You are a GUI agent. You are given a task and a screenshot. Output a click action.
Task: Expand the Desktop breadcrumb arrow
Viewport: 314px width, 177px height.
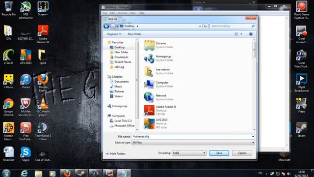(x=137, y=26)
